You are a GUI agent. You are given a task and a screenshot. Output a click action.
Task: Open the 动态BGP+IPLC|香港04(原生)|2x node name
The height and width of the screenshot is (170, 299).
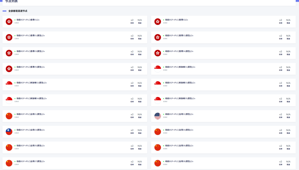[x=179, y=51]
